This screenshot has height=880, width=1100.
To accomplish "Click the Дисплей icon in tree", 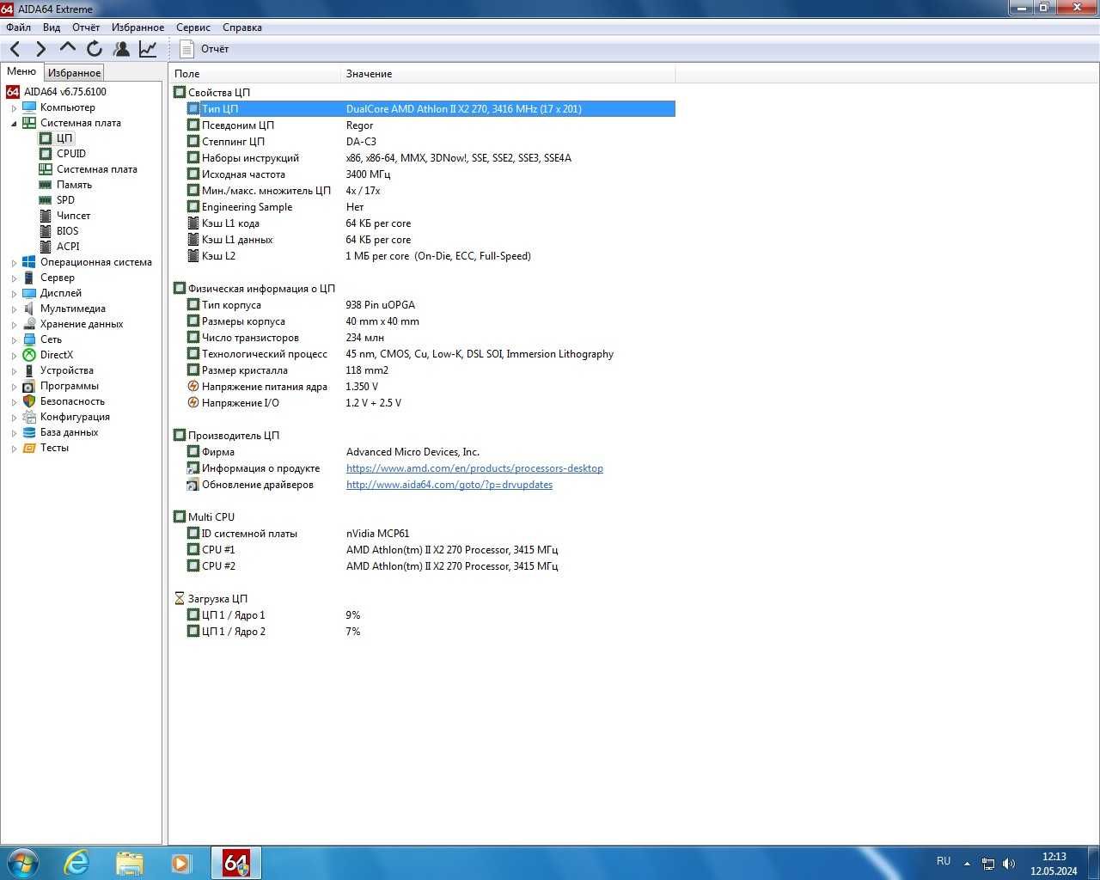I will (x=29, y=293).
